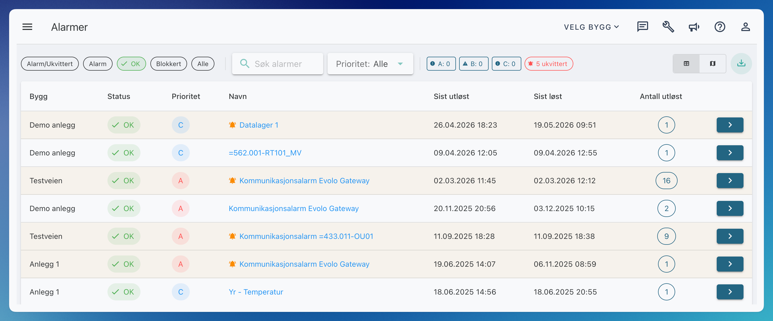Screen dimensions: 773x321
Task: Expand details for Kommunikasjonsalarm =433.011-OU01 row
Action: tap(730, 236)
